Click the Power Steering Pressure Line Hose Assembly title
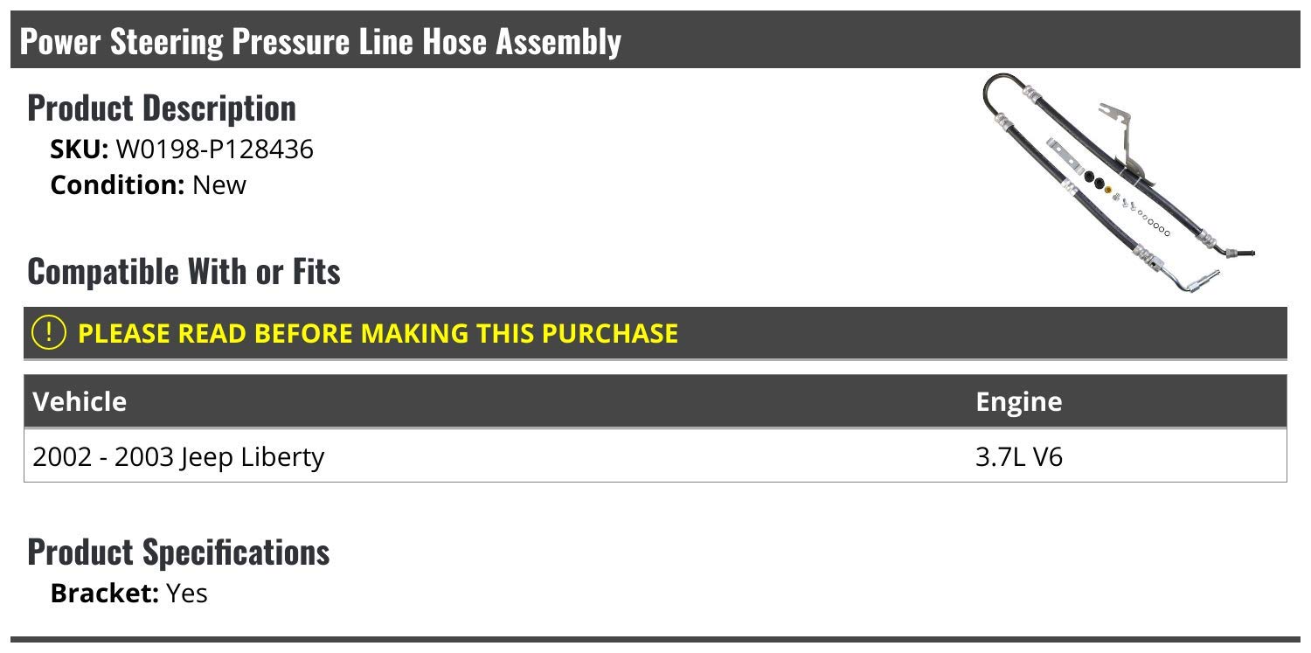 tap(320, 41)
